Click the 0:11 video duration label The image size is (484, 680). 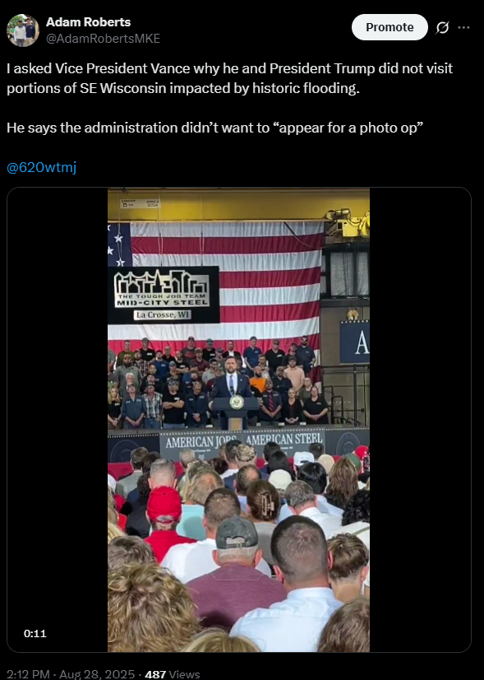(35, 634)
